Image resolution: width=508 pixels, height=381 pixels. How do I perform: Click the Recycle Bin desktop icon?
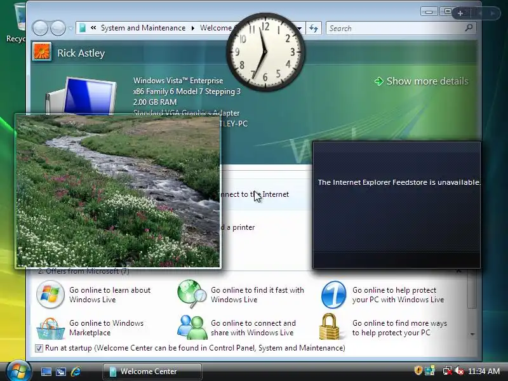coord(20,23)
